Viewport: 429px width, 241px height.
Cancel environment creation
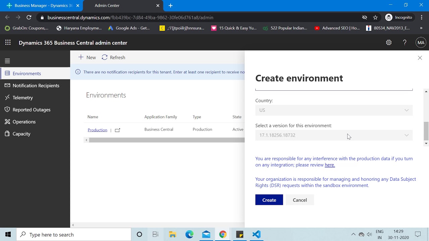tap(300, 200)
